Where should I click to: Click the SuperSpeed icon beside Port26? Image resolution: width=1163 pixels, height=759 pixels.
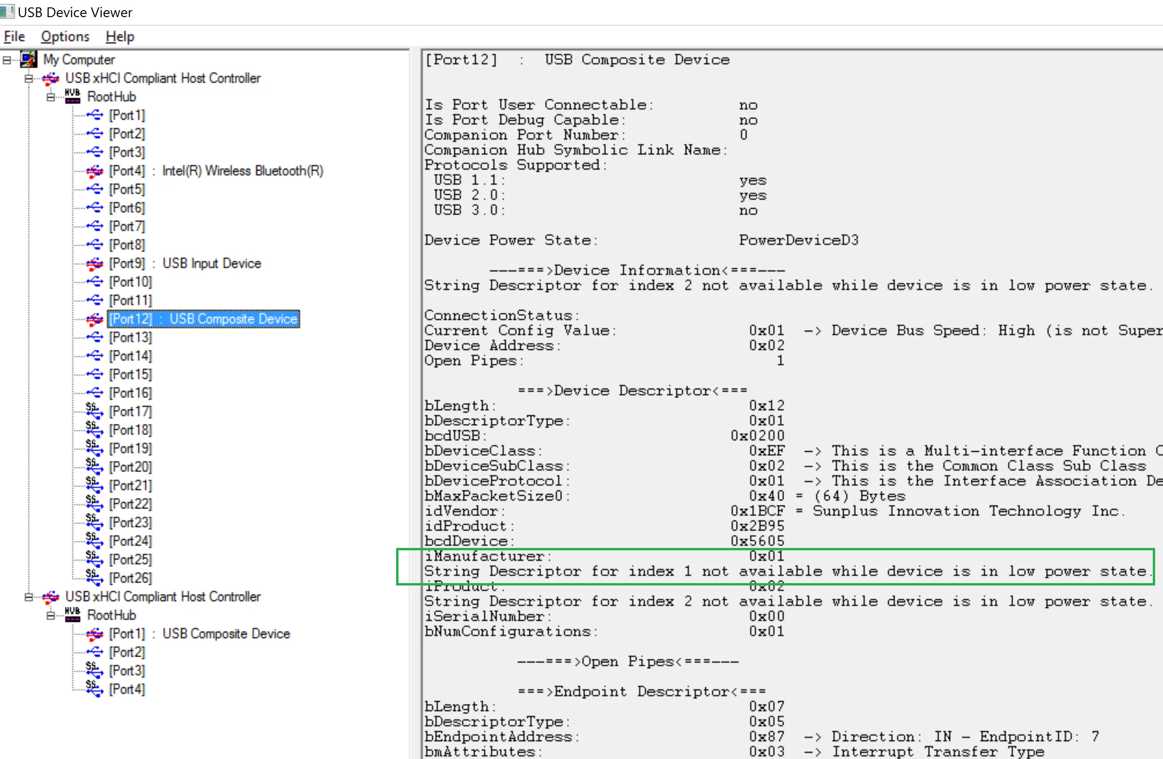(x=94, y=578)
